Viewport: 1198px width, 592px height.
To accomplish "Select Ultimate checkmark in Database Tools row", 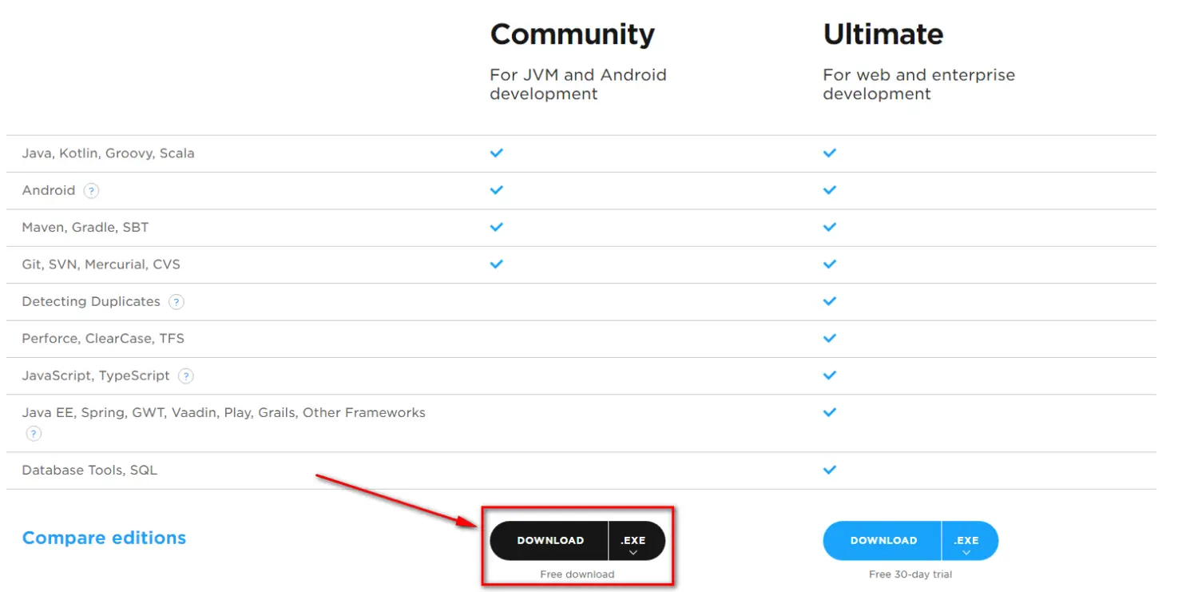I will 830,470.
